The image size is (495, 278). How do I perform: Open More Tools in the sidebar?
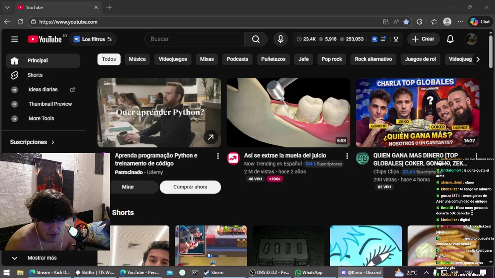(43, 119)
